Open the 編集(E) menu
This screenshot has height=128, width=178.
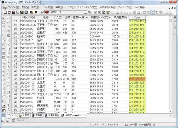[59, 7]
